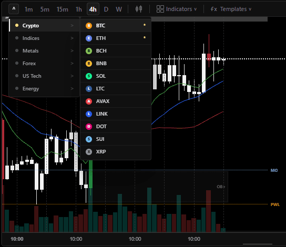Click the orange BTC coin icon

[89, 26]
